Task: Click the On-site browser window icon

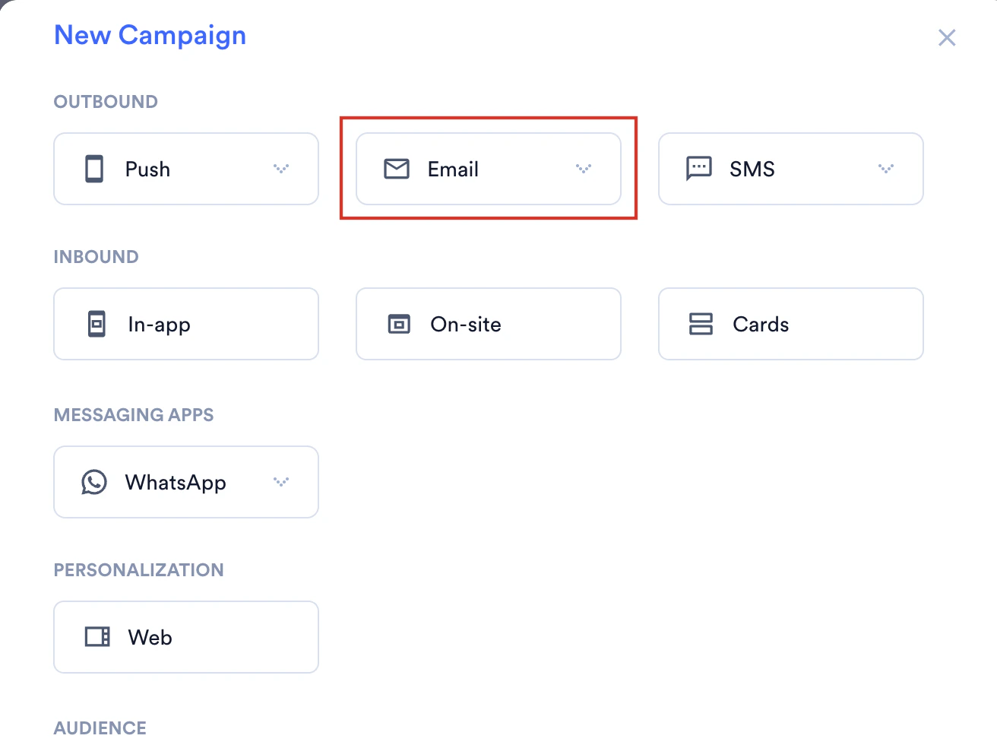Action: (x=399, y=324)
